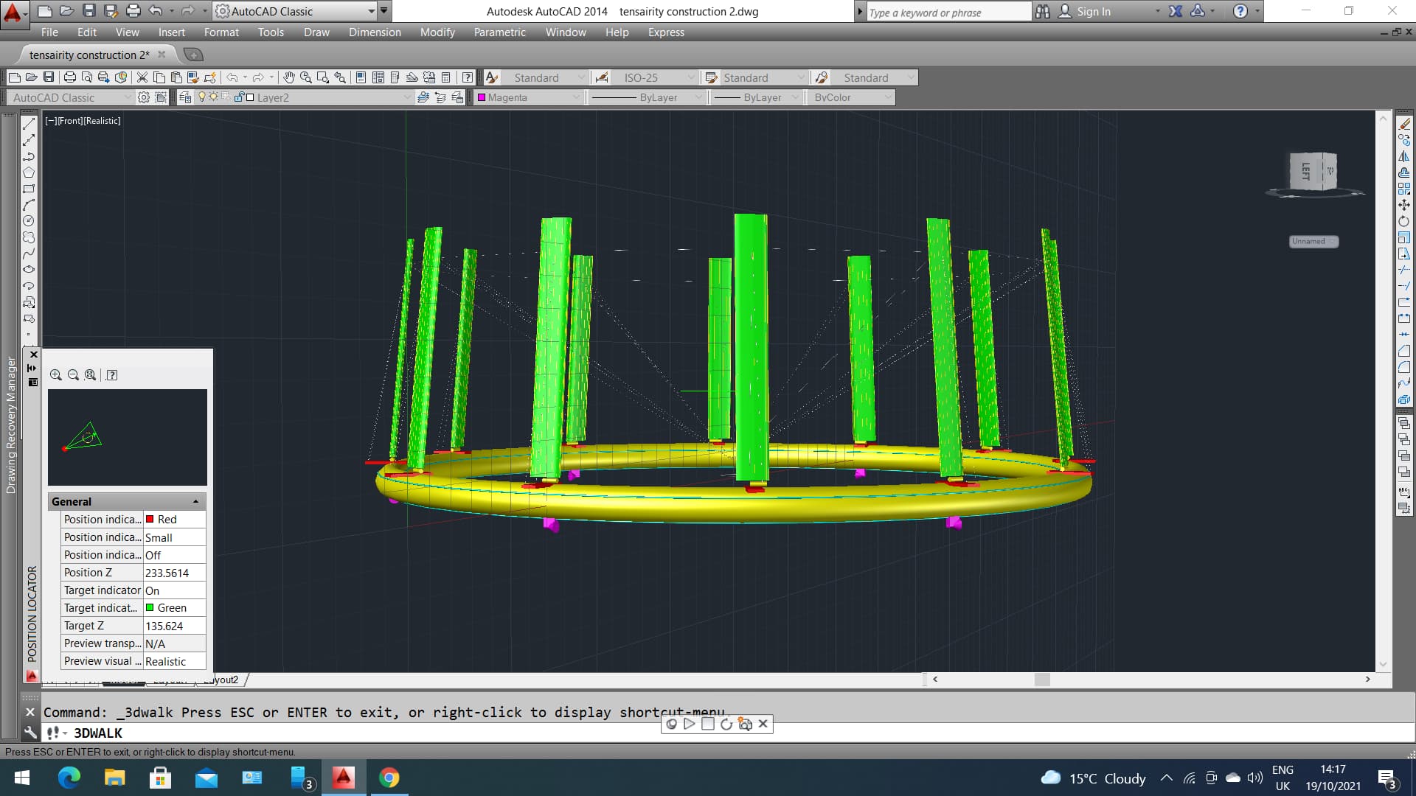Click the Plot printer icon

coord(70,77)
